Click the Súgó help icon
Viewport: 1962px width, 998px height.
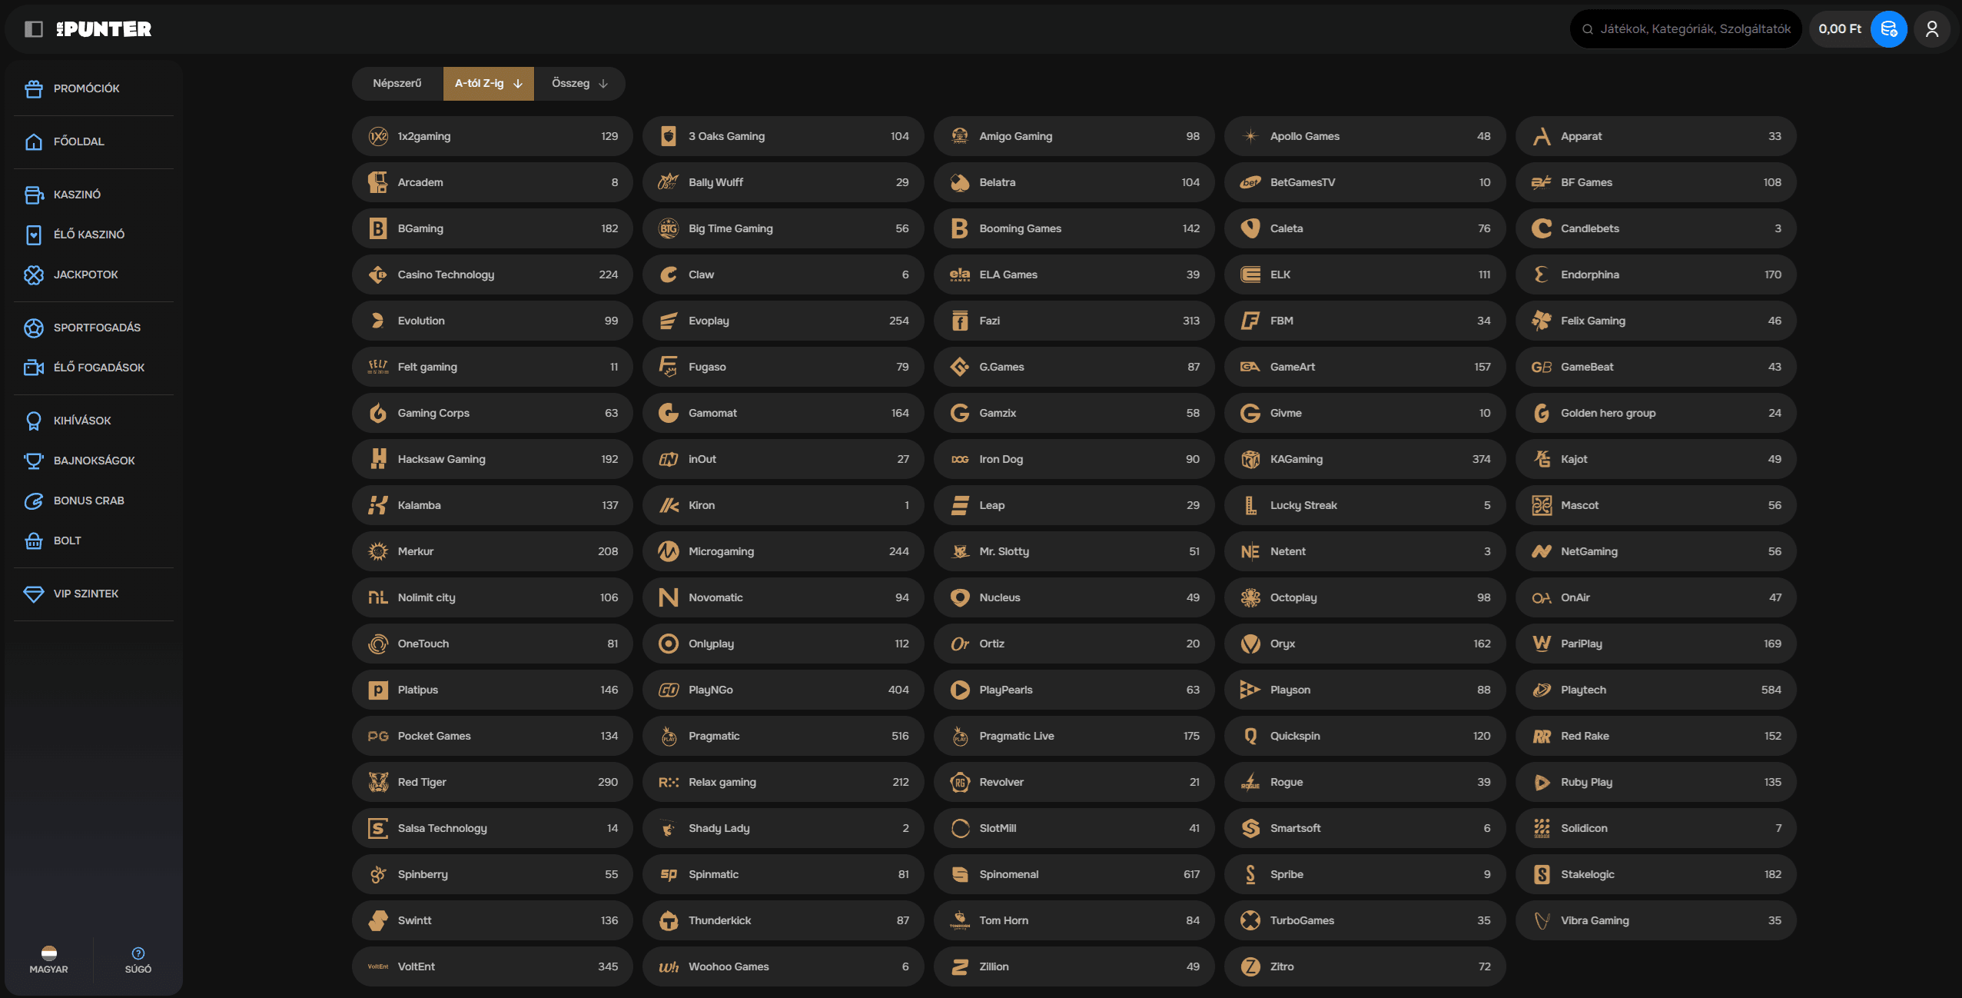[x=138, y=953]
